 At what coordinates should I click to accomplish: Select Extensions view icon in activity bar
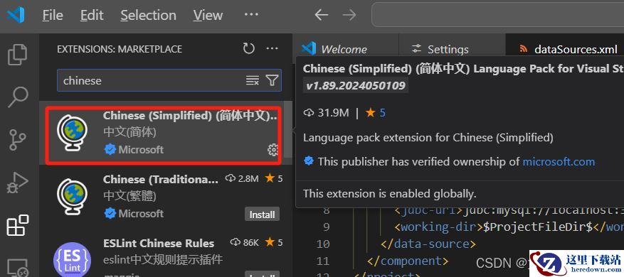[18, 225]
